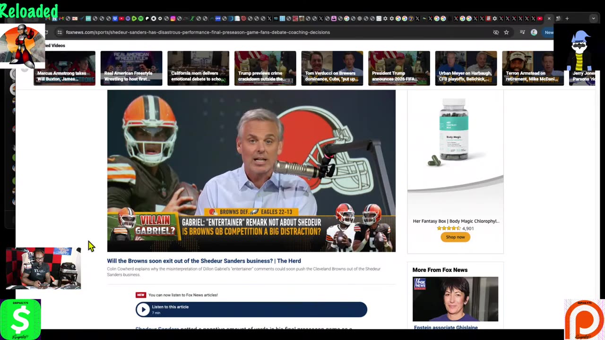
Task: Open the media controls icon in toolbar
Action: (522, 32)
